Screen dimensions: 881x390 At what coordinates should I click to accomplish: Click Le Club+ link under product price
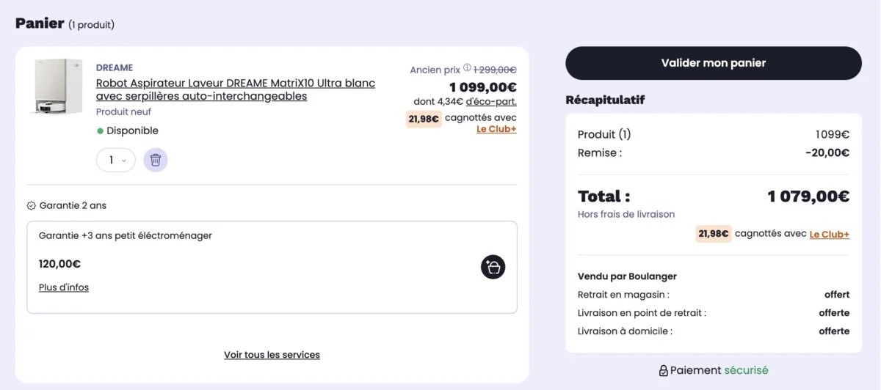[496, 129]
